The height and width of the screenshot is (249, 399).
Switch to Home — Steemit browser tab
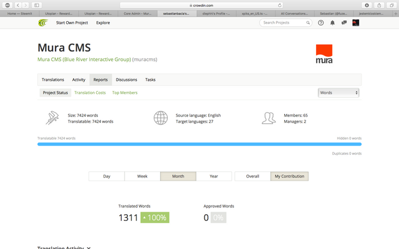pyautogui.click(x=19, y=14)
